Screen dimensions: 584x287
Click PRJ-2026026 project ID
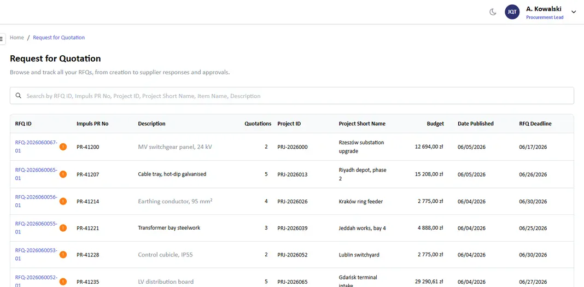click(x=293, y=201)
